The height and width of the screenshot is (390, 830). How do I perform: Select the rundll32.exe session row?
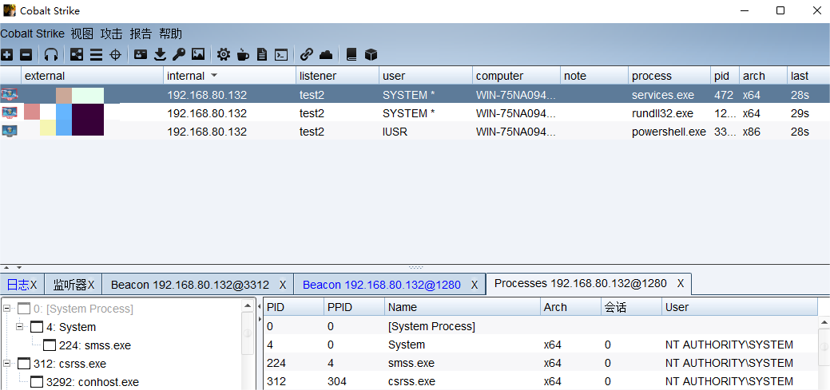415,113
